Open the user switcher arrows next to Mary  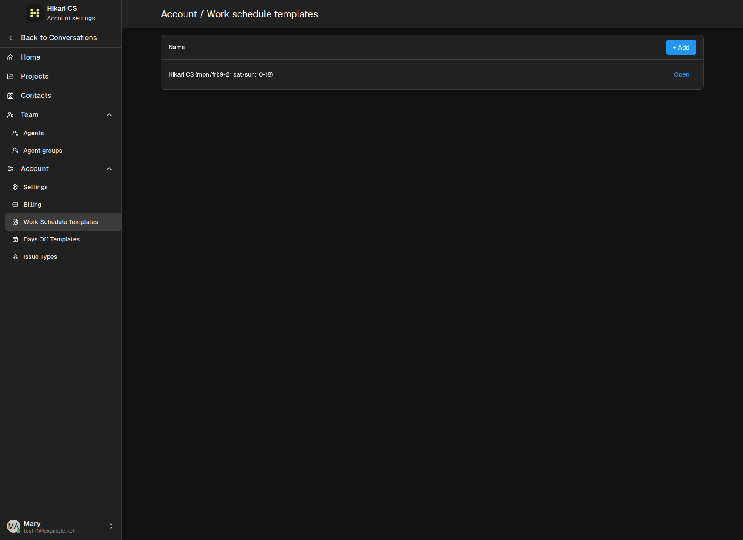[111, 526]
